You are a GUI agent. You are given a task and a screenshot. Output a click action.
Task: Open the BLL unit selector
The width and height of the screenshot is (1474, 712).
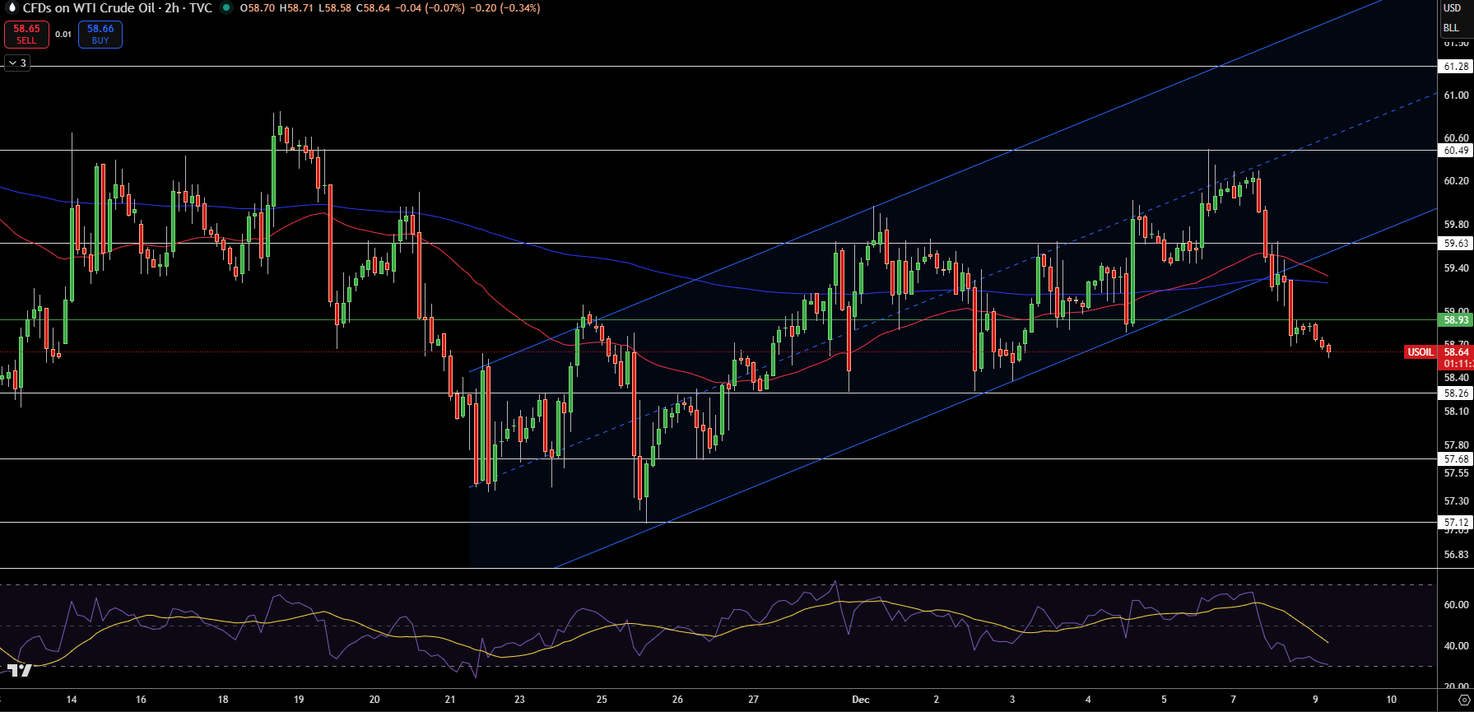(1451, 28)
